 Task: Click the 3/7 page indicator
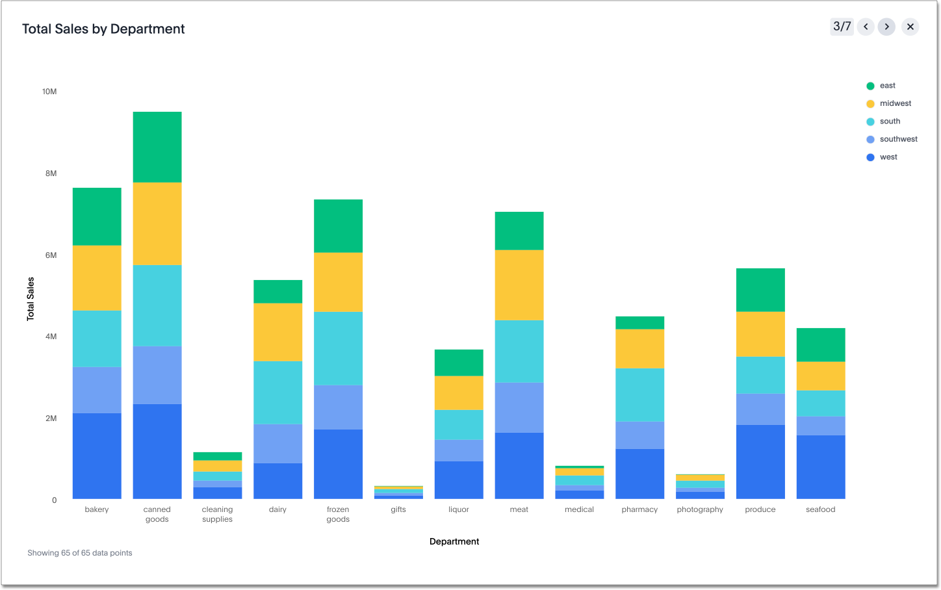point(842,27)
